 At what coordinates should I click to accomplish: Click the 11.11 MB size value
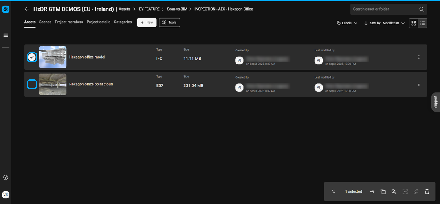[x=192, y=59]
